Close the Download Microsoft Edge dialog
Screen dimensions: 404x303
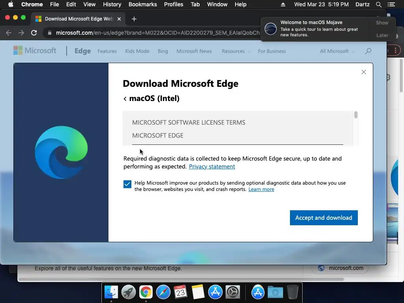(x=363, y=72)
